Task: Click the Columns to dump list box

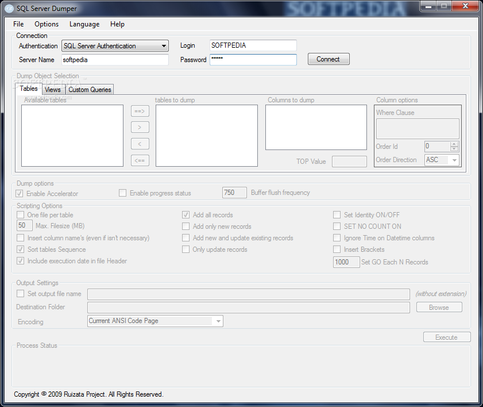Action: coord(316,128)
